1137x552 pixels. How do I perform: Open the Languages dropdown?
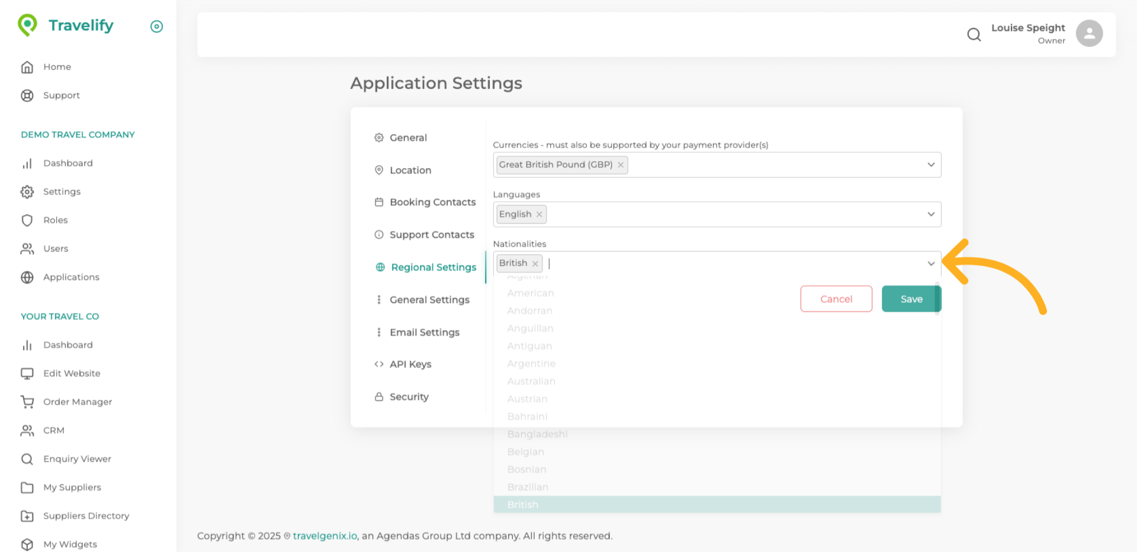point(931,214)
